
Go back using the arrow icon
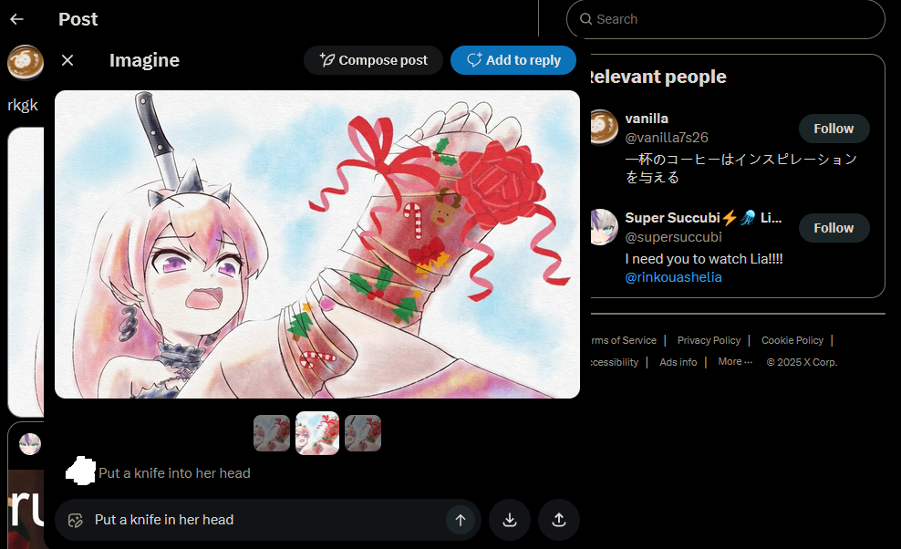(x=16, y=19)
